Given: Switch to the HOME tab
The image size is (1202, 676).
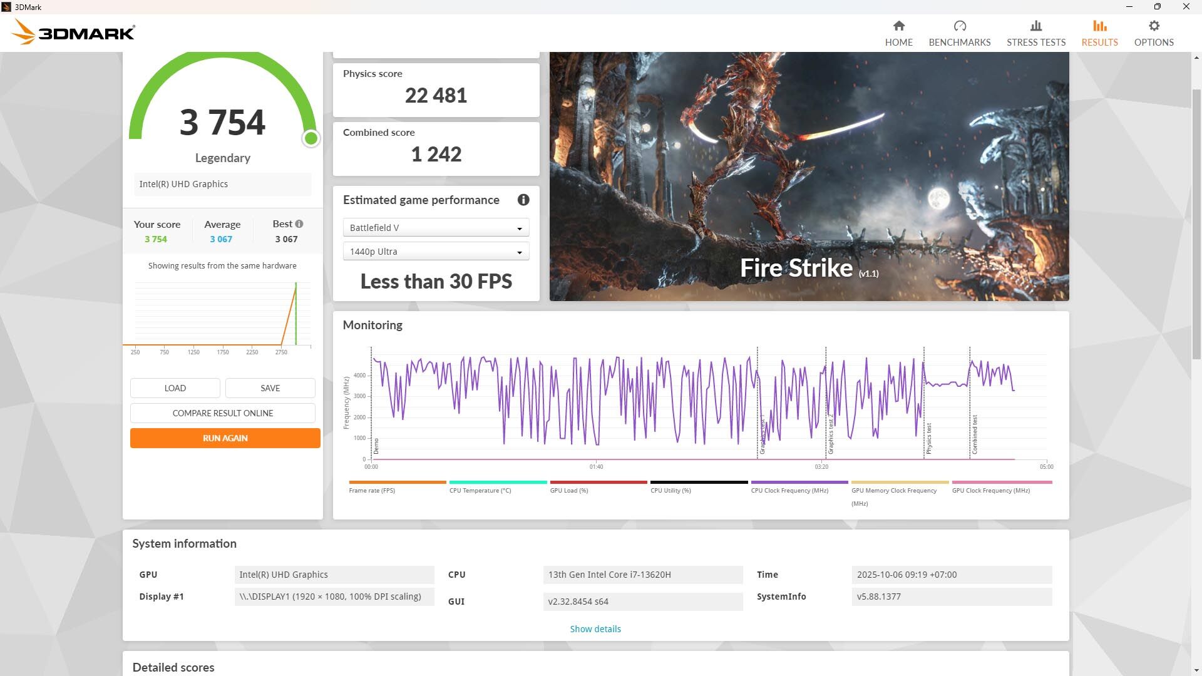Looking at the screenshot, I should (x=898, y=26).
